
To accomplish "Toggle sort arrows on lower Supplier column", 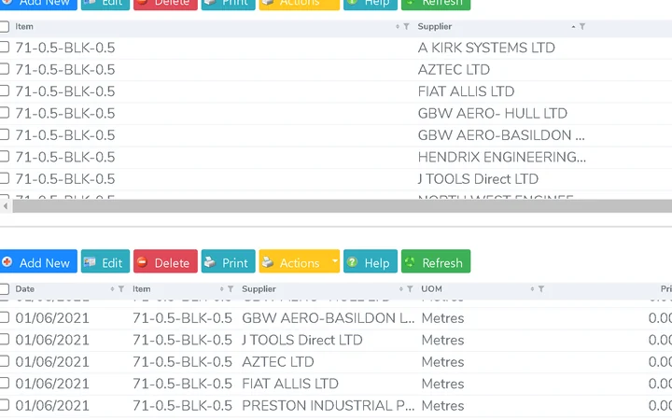I will click(400, 289).
